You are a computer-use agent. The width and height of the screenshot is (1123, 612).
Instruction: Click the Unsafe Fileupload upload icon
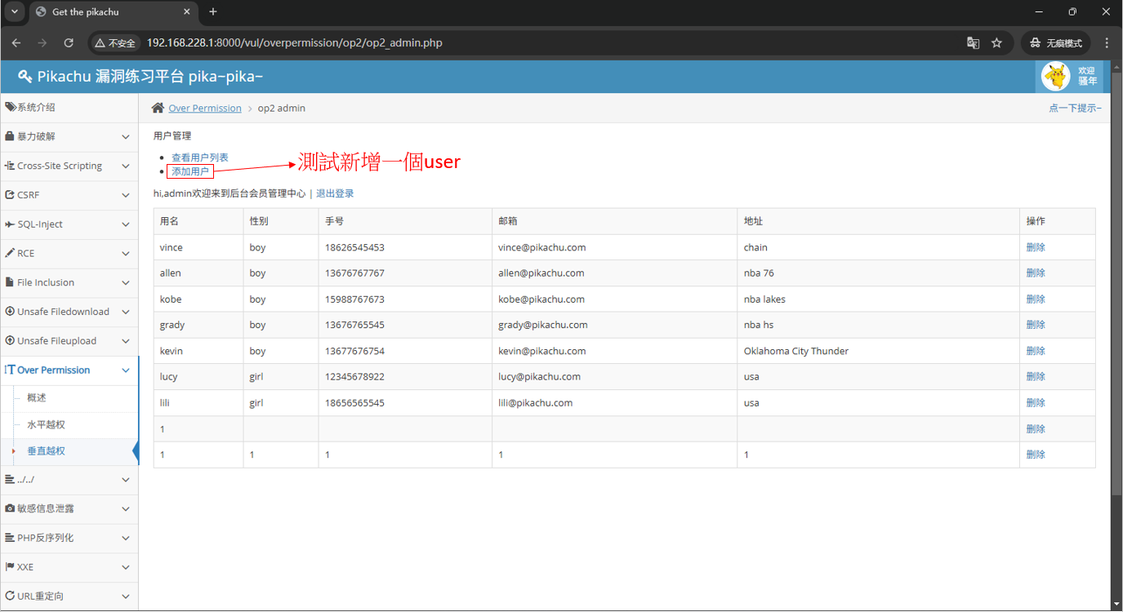click(x=10, y=341)
